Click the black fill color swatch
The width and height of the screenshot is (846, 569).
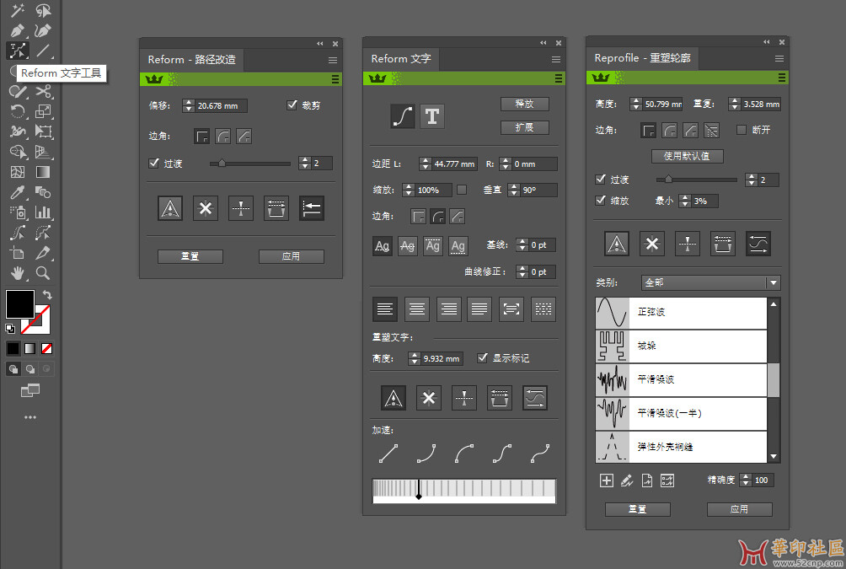[20, 304]
